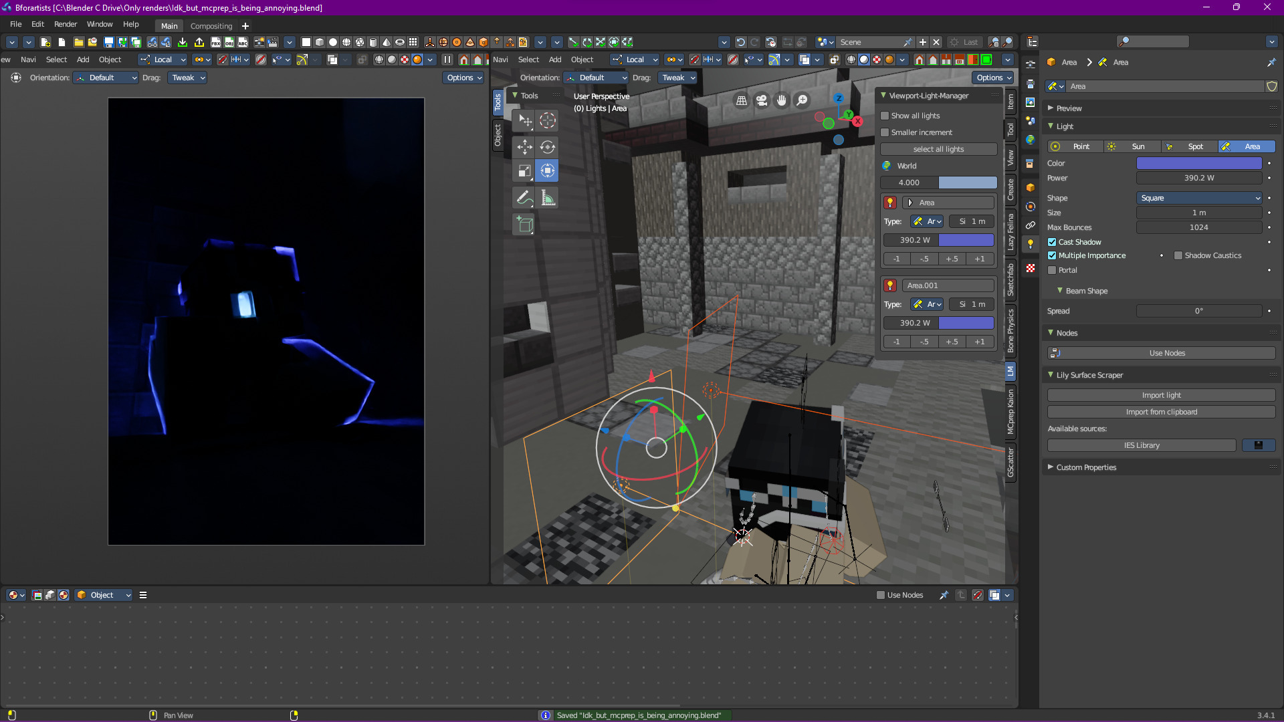Image resolution: width=1284 pixels, height=722 pixels.
Task: Click the viewport zoom magnifier icon
Action: pyautogui.click(x=802, y=100)
